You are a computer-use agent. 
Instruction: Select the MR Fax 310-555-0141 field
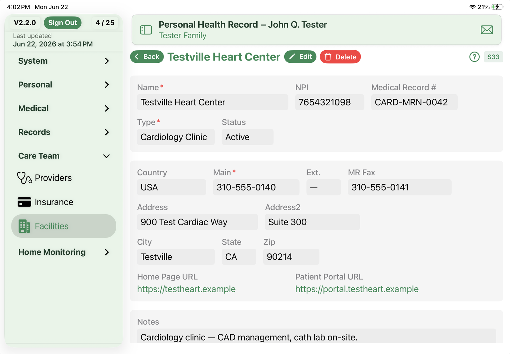(x=400, y=187)
